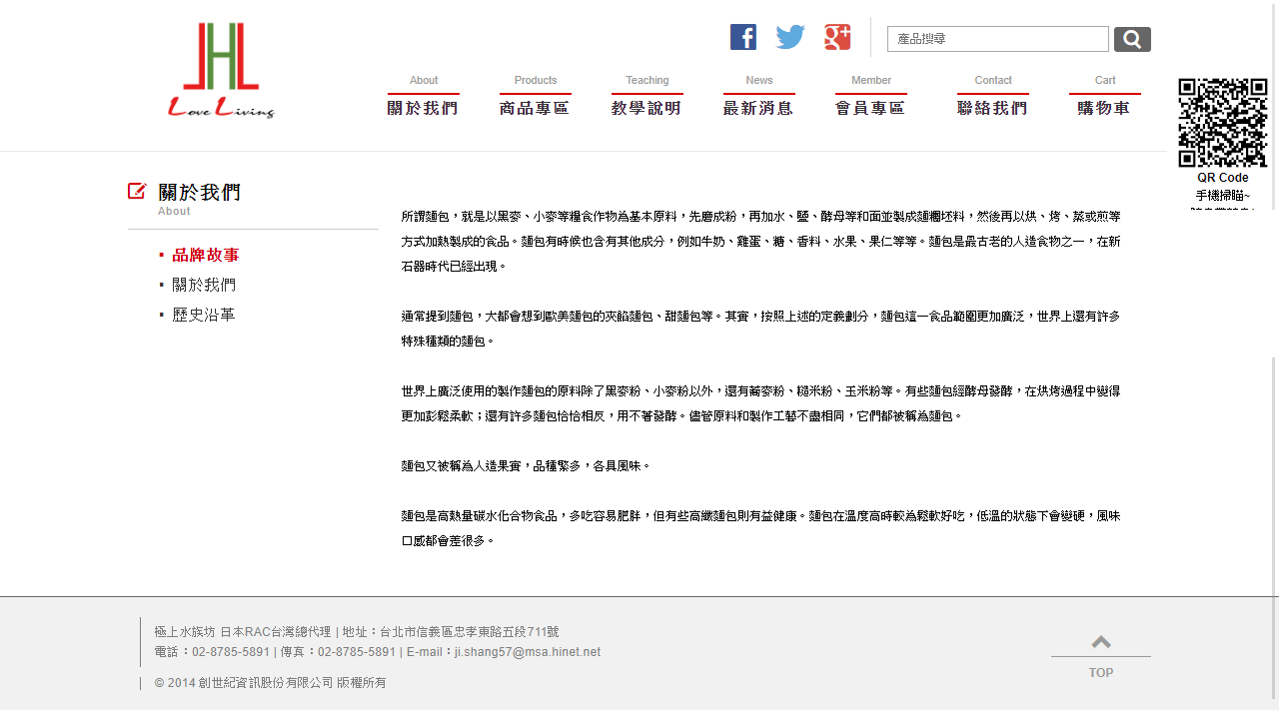Click the 產品搜尋 search field
Image resolution: width=1279 pixels, height=710 pixels.
[x=998, y=39]
